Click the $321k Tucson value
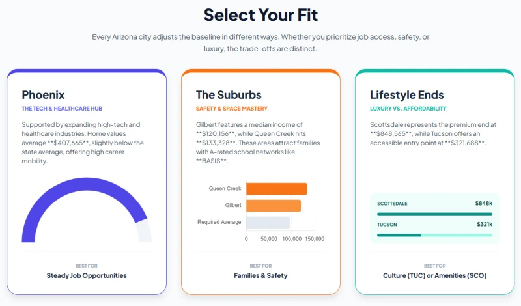The width and height of the screenshot is (521, 306). pyautogui.click(x=484, y=225)
